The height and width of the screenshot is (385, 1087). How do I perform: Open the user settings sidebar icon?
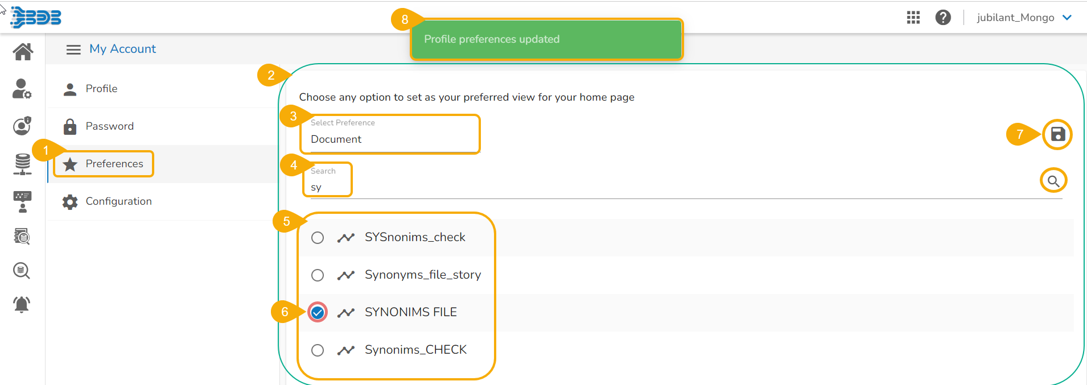click(x=22, y=89)
